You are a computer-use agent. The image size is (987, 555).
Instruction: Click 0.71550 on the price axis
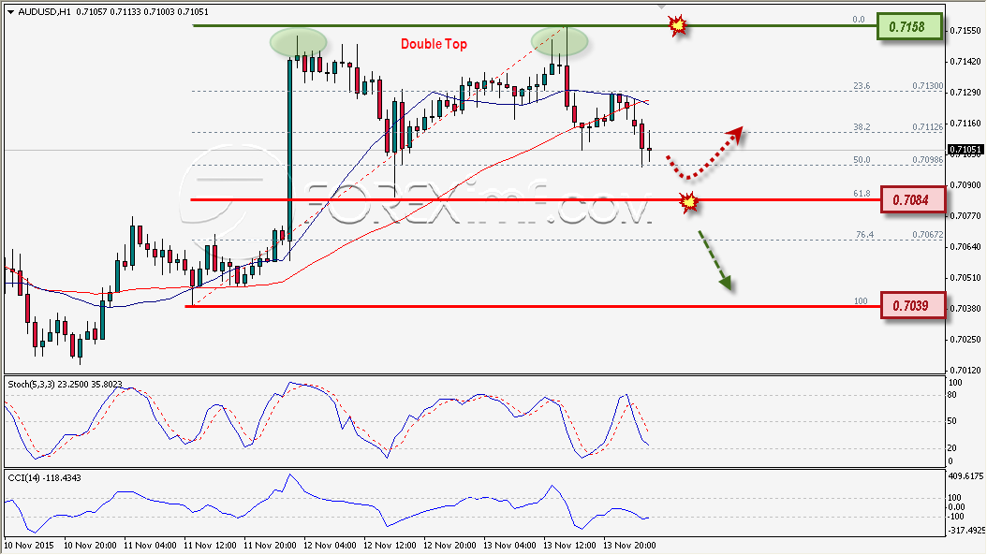(x=965, y=30)
